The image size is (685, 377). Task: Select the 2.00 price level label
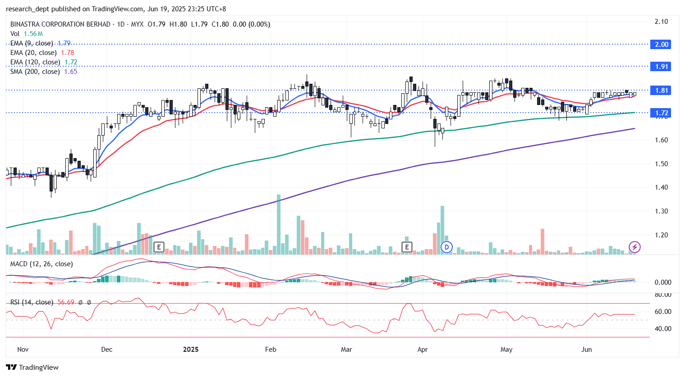(662, 44)
